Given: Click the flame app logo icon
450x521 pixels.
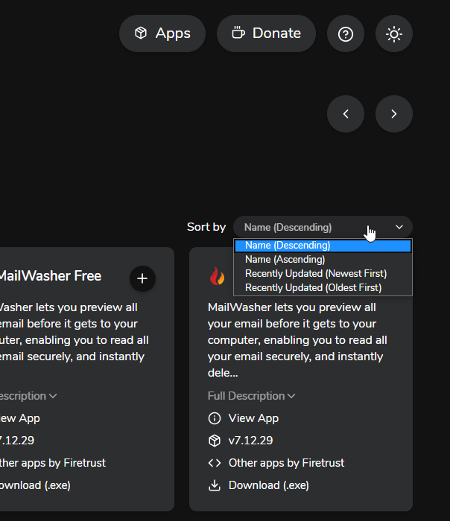Looking at the screenshot, I should (218, 276).
